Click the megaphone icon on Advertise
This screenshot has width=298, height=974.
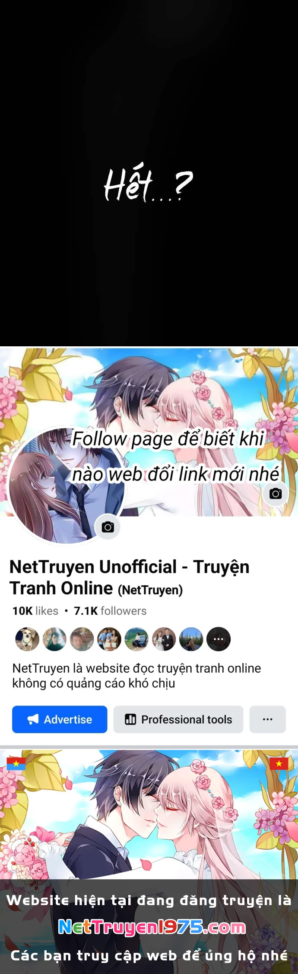(33, 719)
